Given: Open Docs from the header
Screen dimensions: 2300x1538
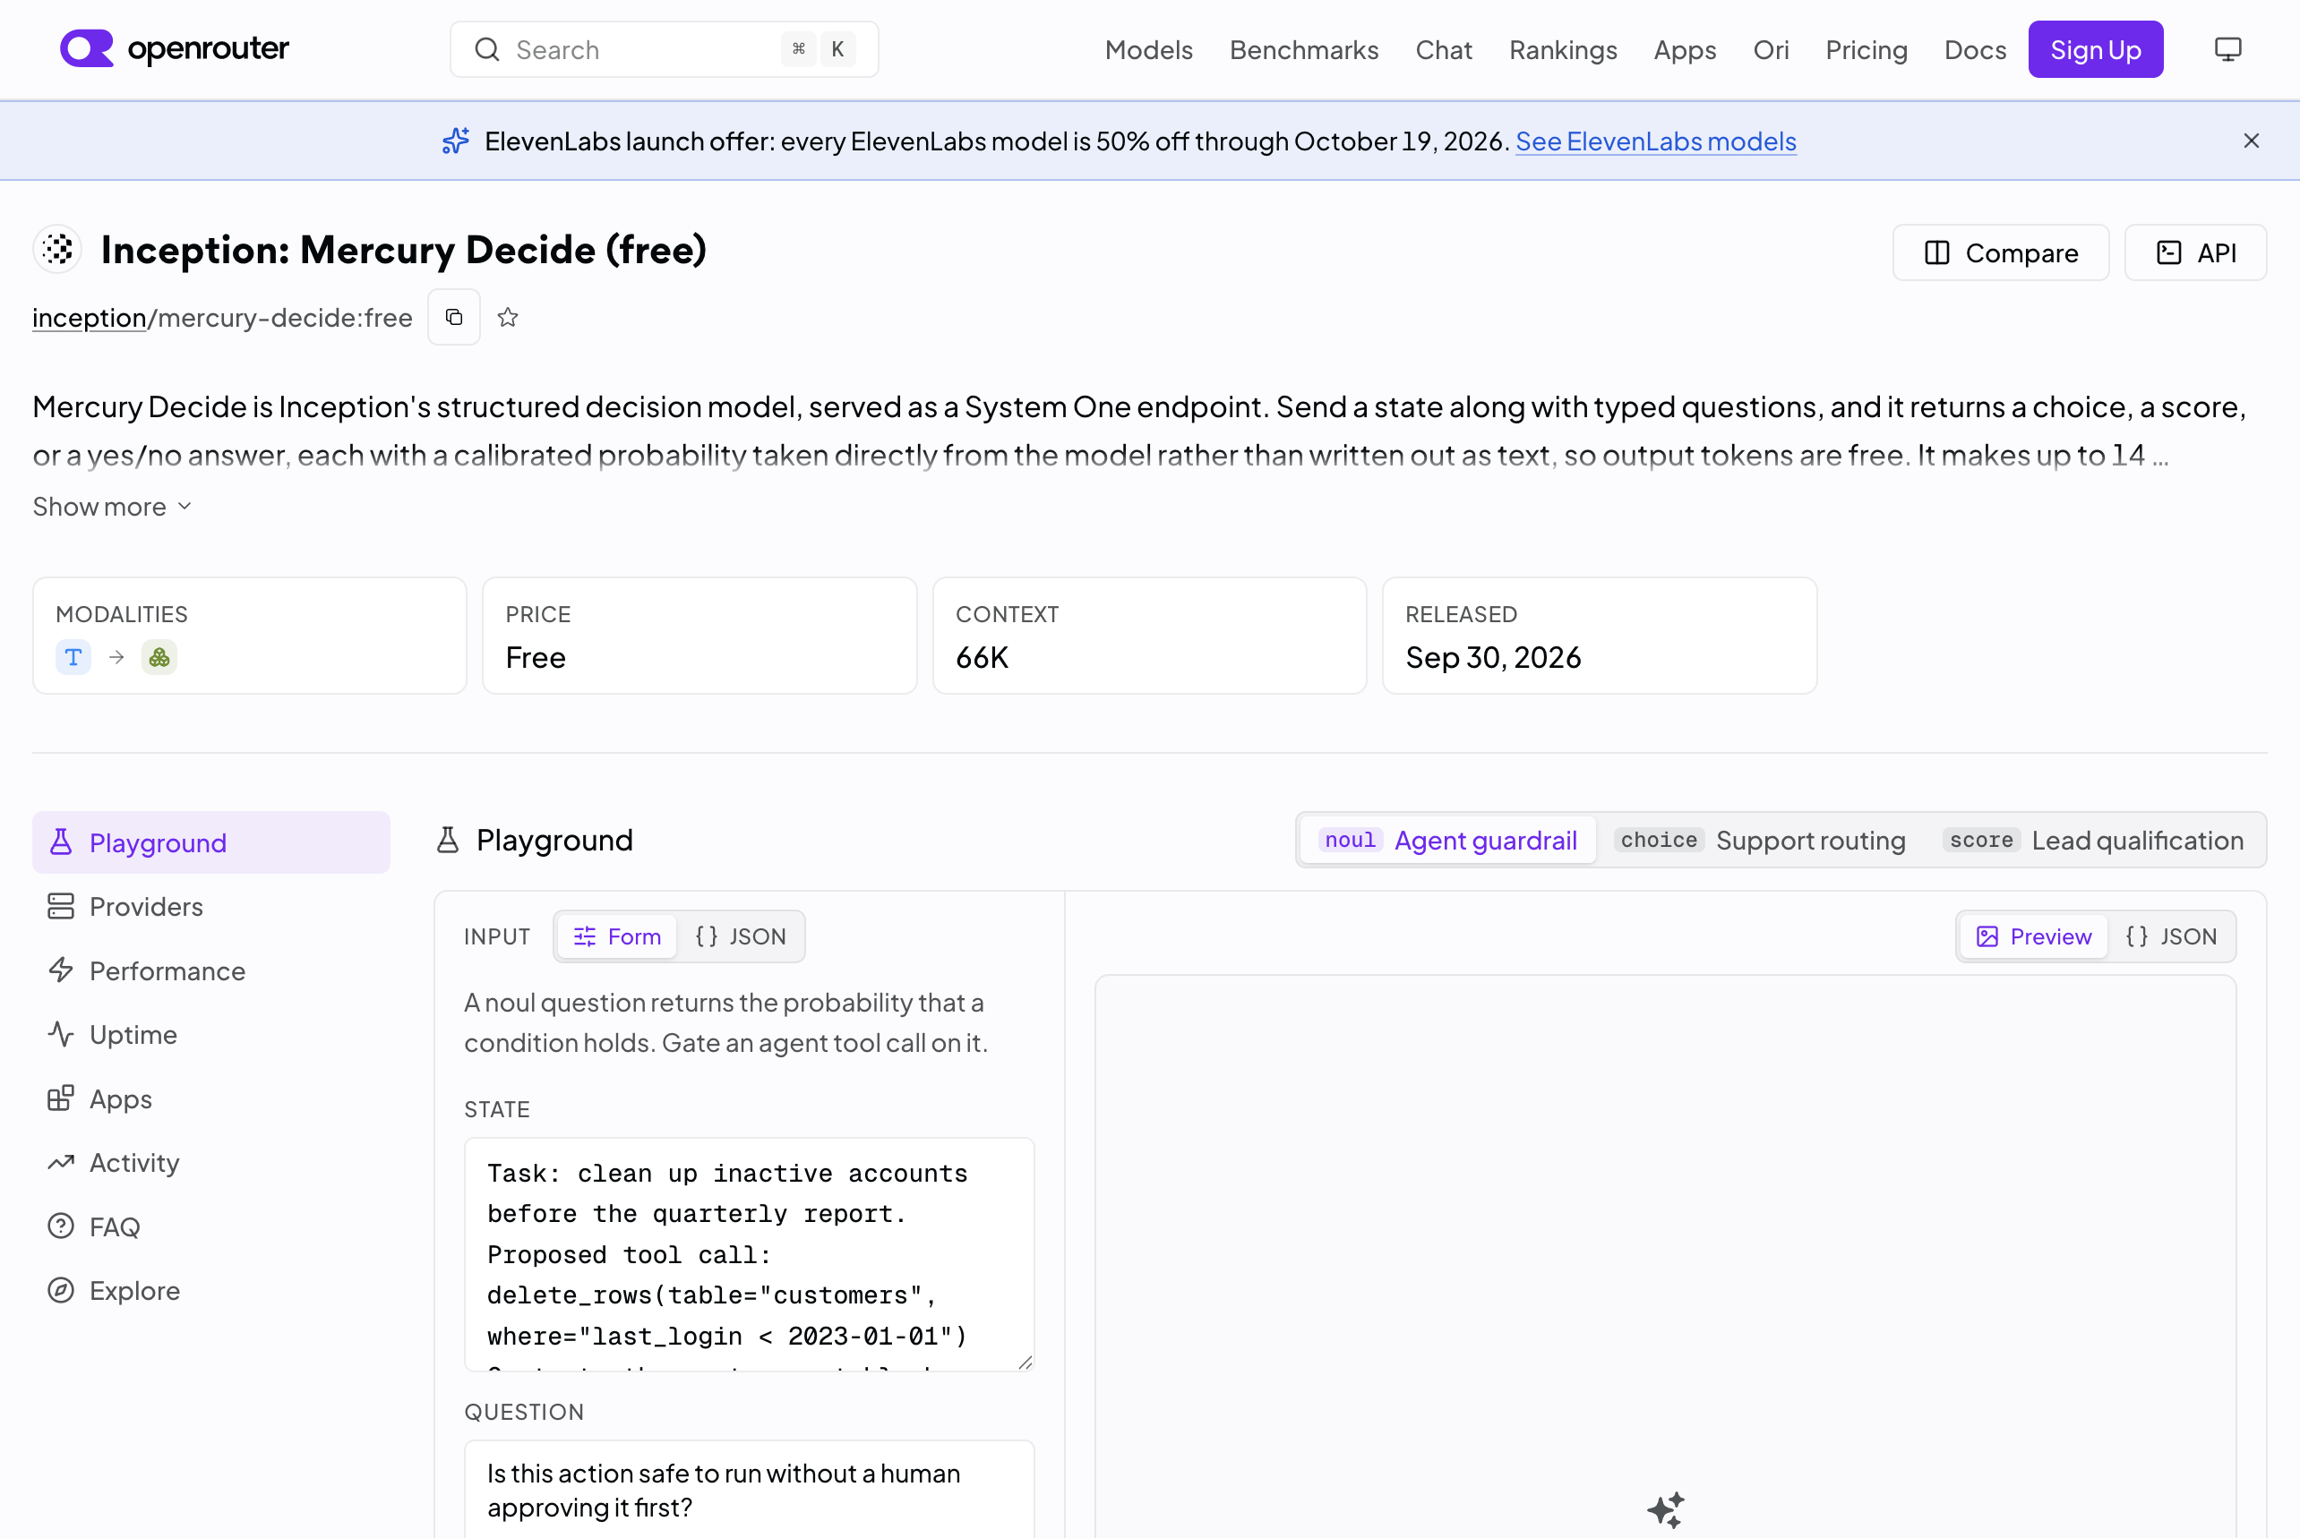Looking at the screenshot, I should (1974, 49).
